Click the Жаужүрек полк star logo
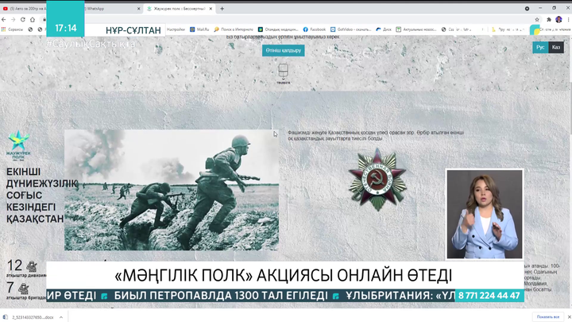The image size is (572, 322). coord(18,145)
